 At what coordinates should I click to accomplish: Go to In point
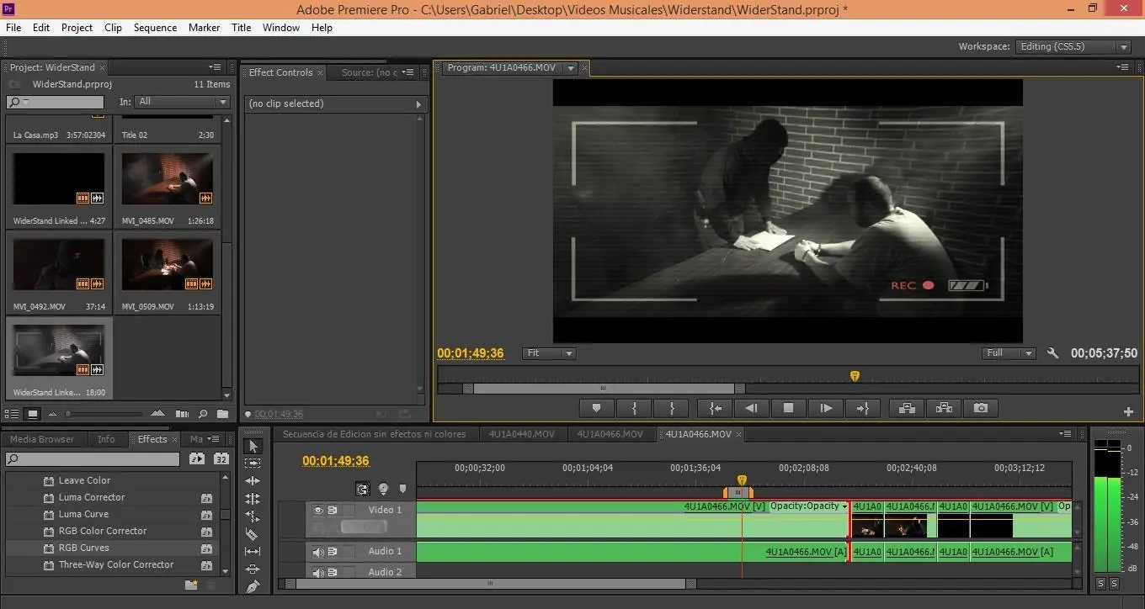click(715, 408)
